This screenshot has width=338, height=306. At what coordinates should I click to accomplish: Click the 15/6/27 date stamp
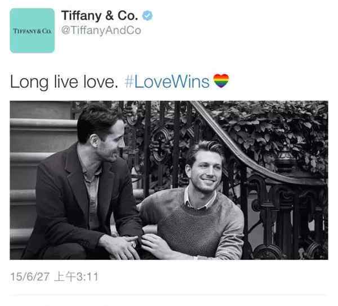pos(30,277)
